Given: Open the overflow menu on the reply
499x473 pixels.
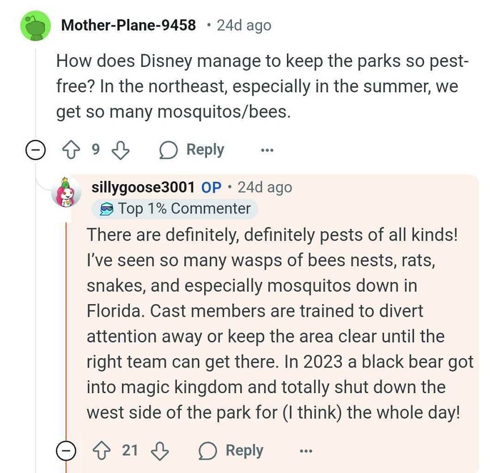Looking at the screenshot, I should tap(306, 450).
